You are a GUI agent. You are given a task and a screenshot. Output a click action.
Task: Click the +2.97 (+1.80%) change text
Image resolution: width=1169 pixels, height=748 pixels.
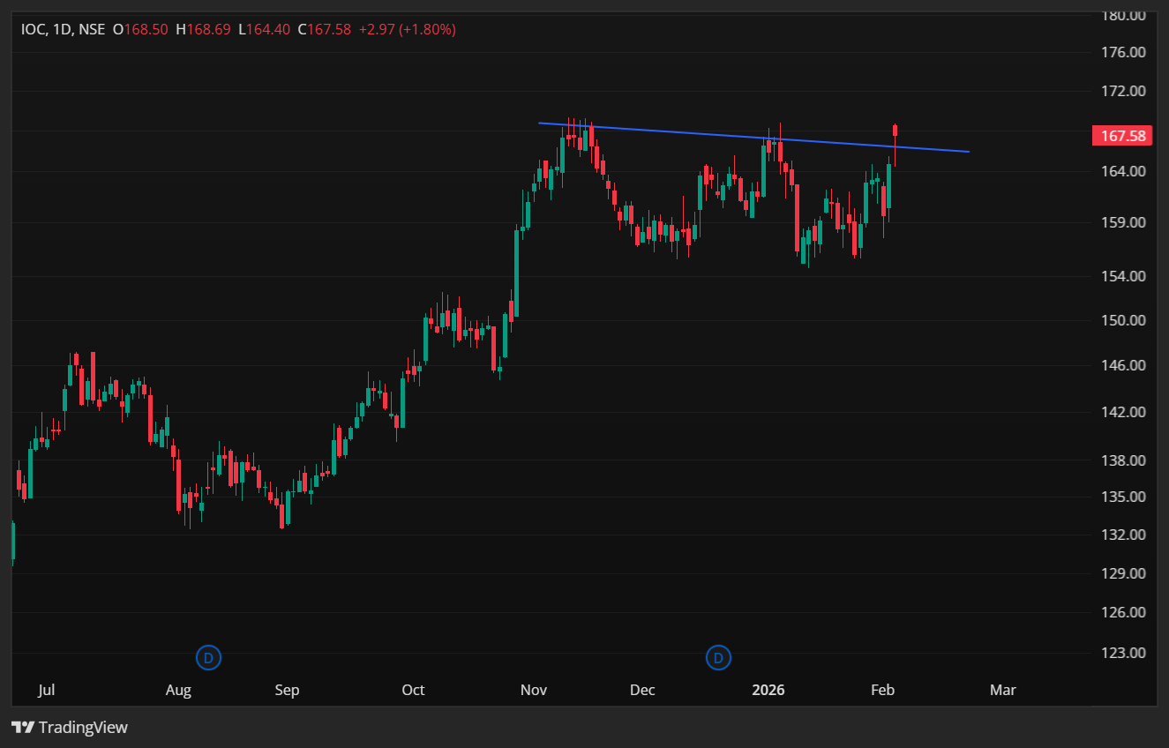[x=406, y=29]
